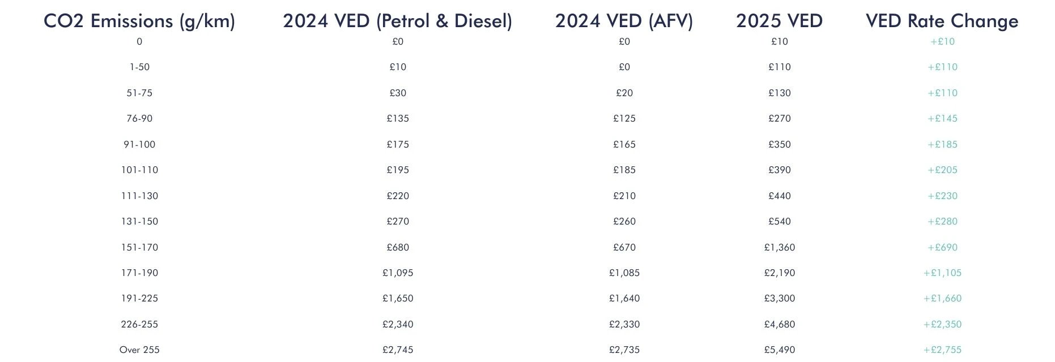Click the 2024 VED (Petrol & Diesel) header

[397, 21]
